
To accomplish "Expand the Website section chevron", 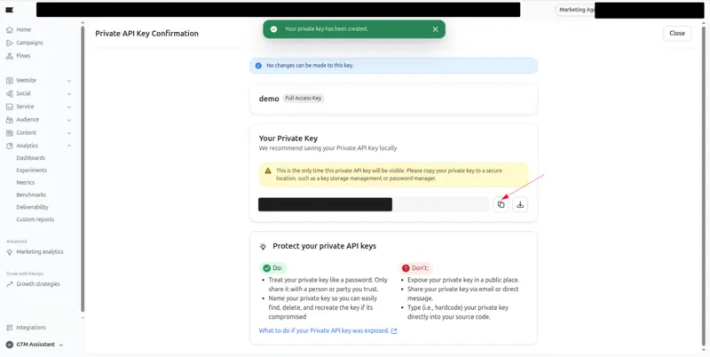I will 69,81.
